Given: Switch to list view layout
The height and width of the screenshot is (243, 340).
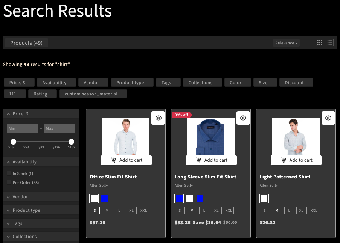Looking at the screenshot, I should click(x=330, y=42).
